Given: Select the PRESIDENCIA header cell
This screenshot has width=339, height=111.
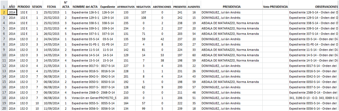Looking at the screenshot, I should [x=231, y=7].
